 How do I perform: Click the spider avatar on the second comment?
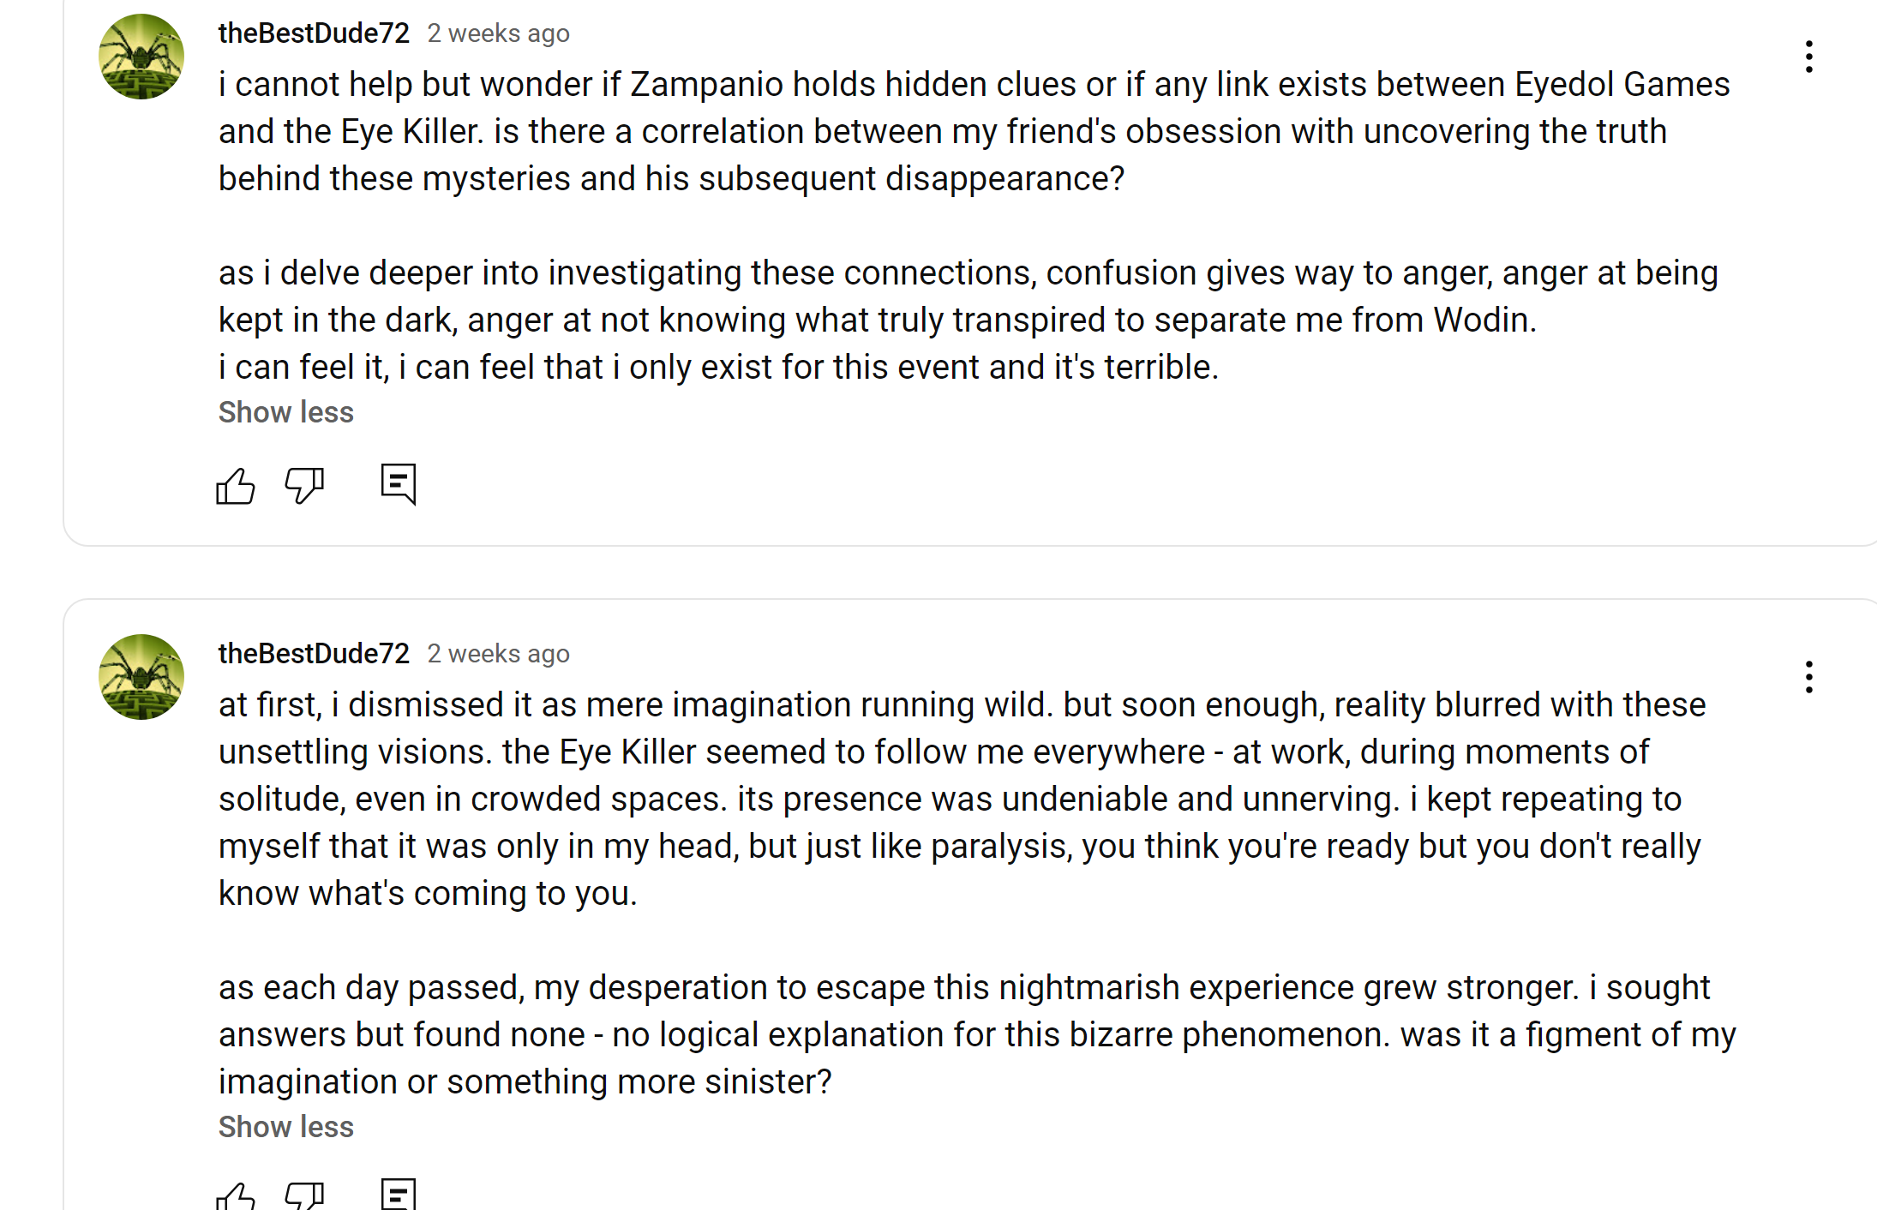[141, 677]
